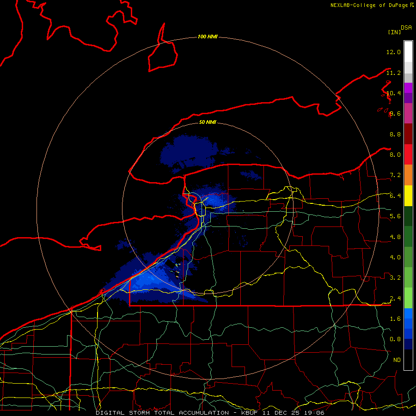Screen dimensions: 416x416
Task: Select the white swatch at the legend top
Action: (x=408, y=52)
